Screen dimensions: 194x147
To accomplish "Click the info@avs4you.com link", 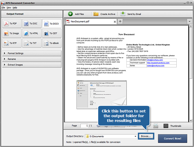I will coord(155,60).
